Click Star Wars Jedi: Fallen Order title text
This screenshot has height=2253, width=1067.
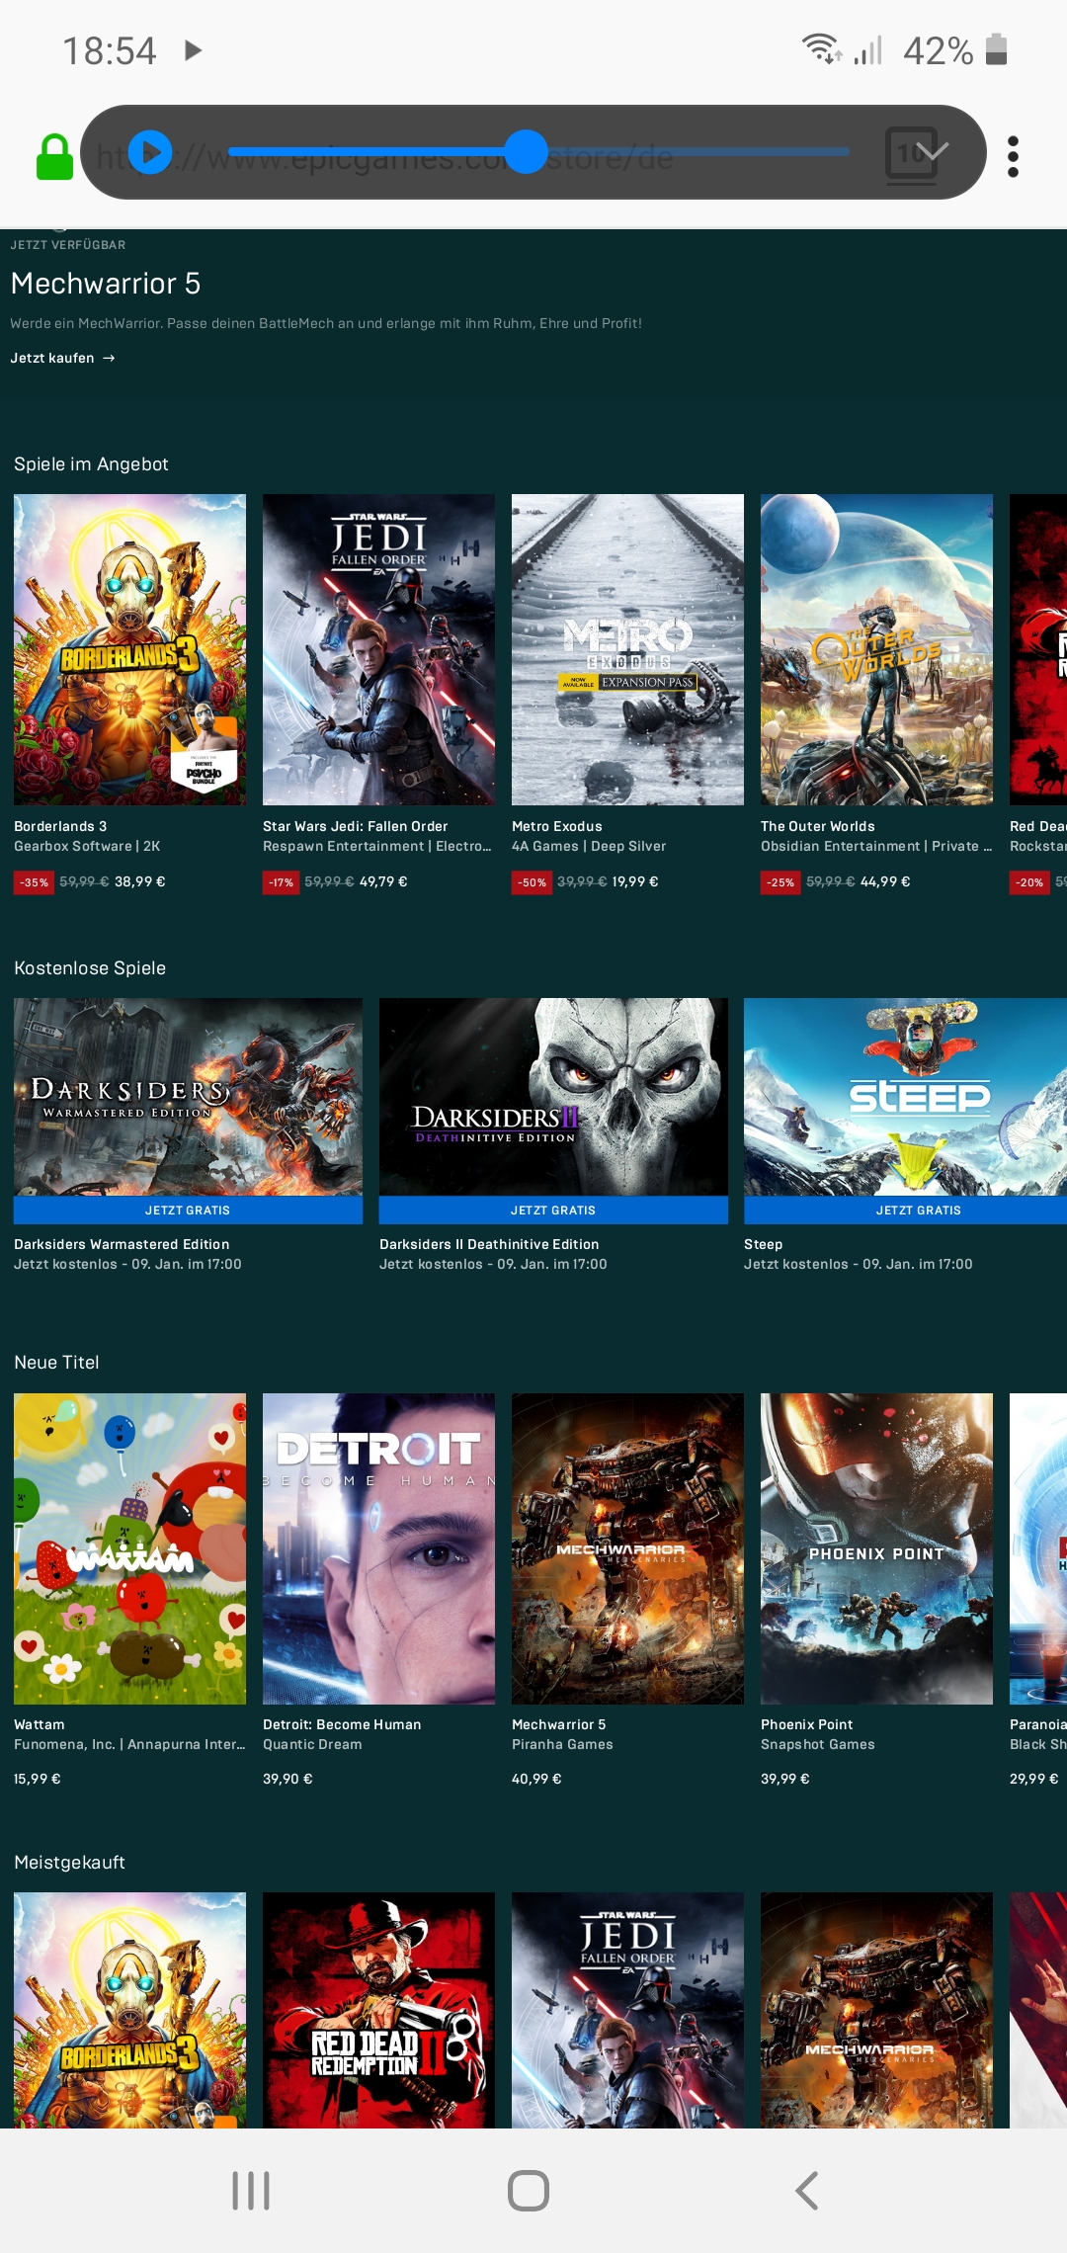356,826
